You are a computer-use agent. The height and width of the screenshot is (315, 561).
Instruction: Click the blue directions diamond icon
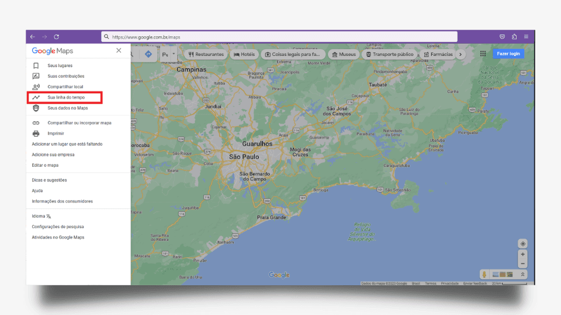pyautogui.click(x=148, y=54)
